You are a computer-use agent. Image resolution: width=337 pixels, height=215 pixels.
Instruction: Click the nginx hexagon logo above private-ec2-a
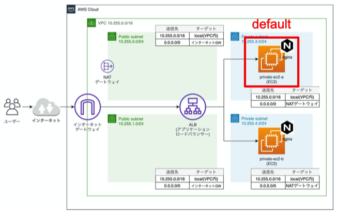click(287, 46)
